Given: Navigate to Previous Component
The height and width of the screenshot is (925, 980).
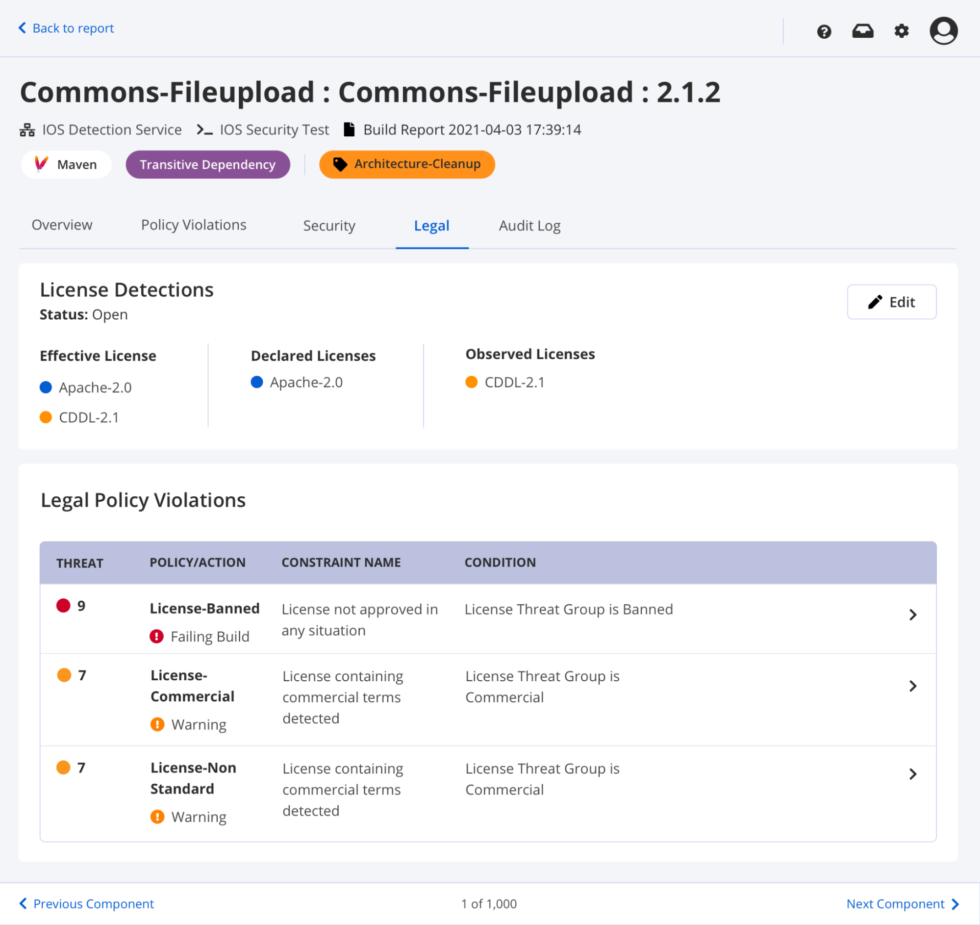Looking at the screenshot, I should coord(87,904).
